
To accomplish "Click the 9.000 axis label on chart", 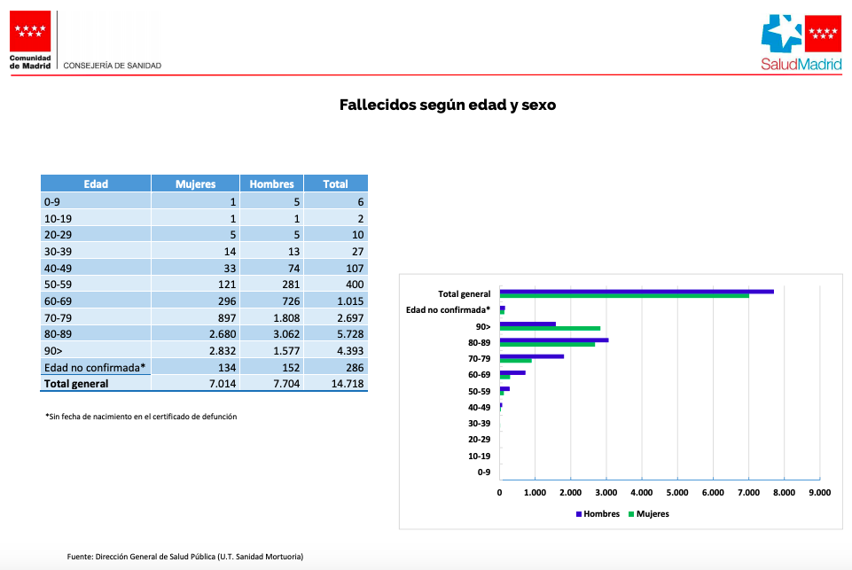I will (x=818, y=492).
